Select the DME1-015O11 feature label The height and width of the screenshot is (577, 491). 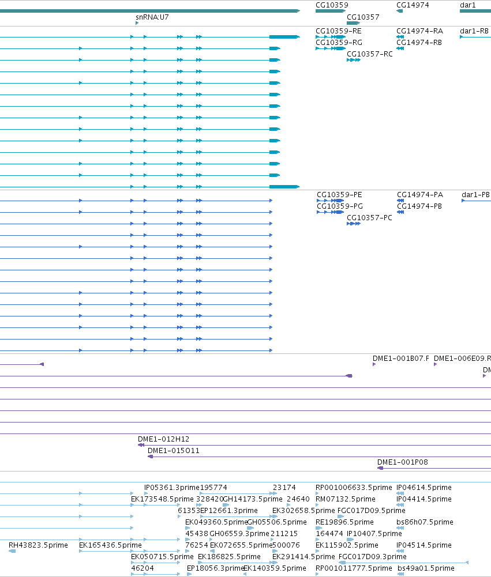[174, 451]
